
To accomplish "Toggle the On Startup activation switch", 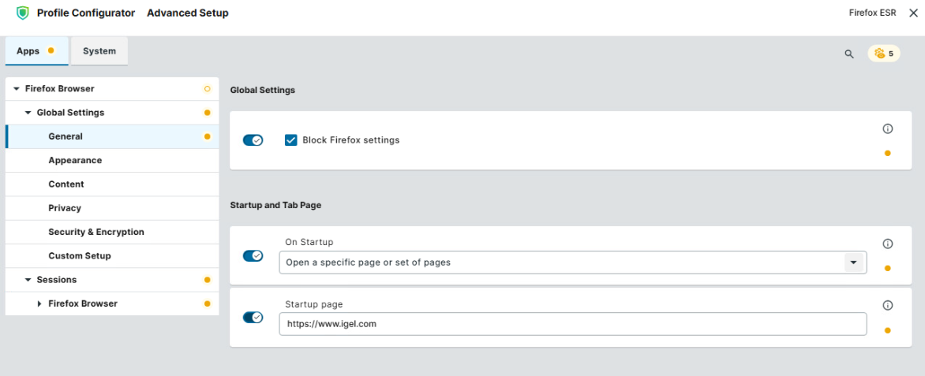I will pyautogui.click(x=253, y=255).
